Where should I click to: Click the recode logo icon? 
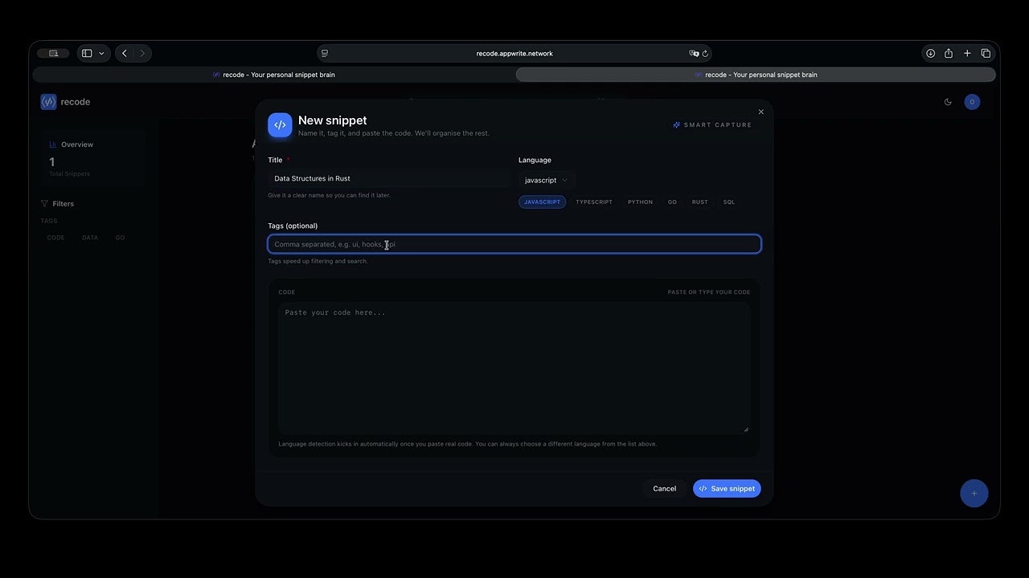(x=48, y=102)
